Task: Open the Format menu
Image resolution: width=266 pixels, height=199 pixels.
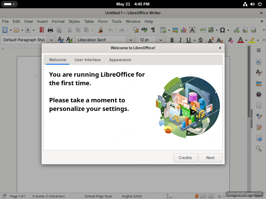Action: click(58, 22)
